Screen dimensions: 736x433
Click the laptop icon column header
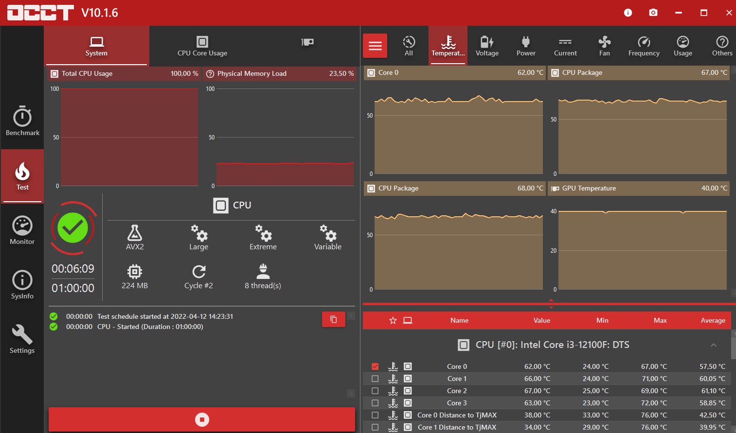pyautogui.click(x=408, y=320)
